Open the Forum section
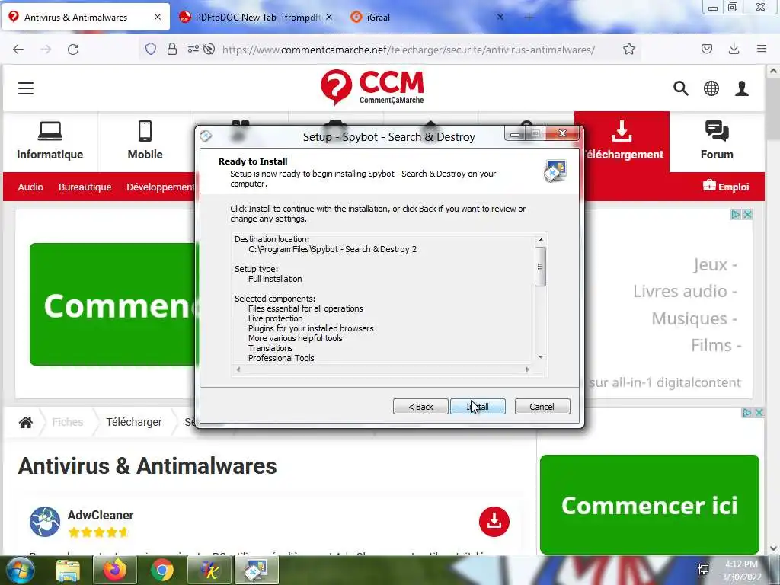780x585 pixels. (717, 141)
